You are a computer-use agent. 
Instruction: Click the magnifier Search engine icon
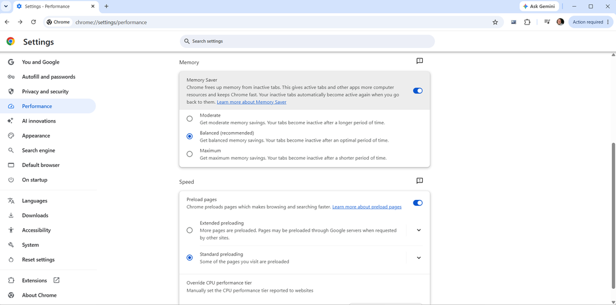pos(11,150)
